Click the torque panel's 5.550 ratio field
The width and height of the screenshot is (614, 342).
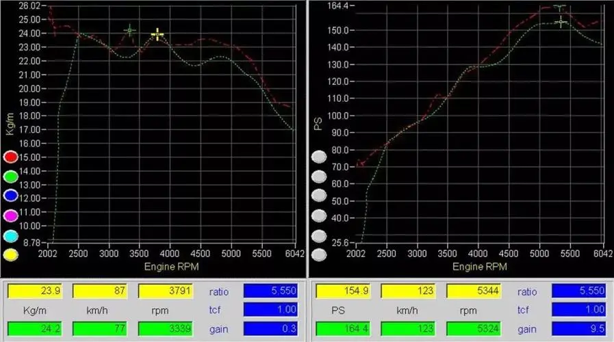click(272, 291)
